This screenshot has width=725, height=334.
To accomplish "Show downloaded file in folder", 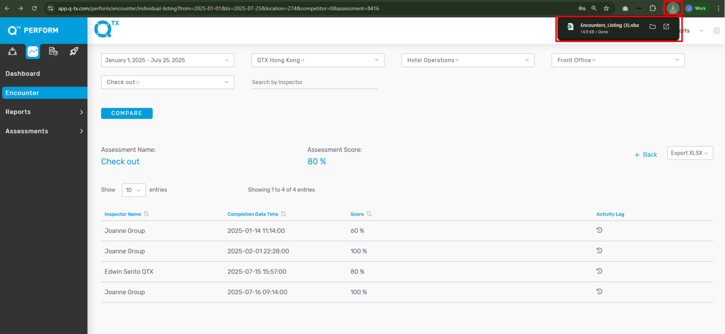I will point(652,27).
